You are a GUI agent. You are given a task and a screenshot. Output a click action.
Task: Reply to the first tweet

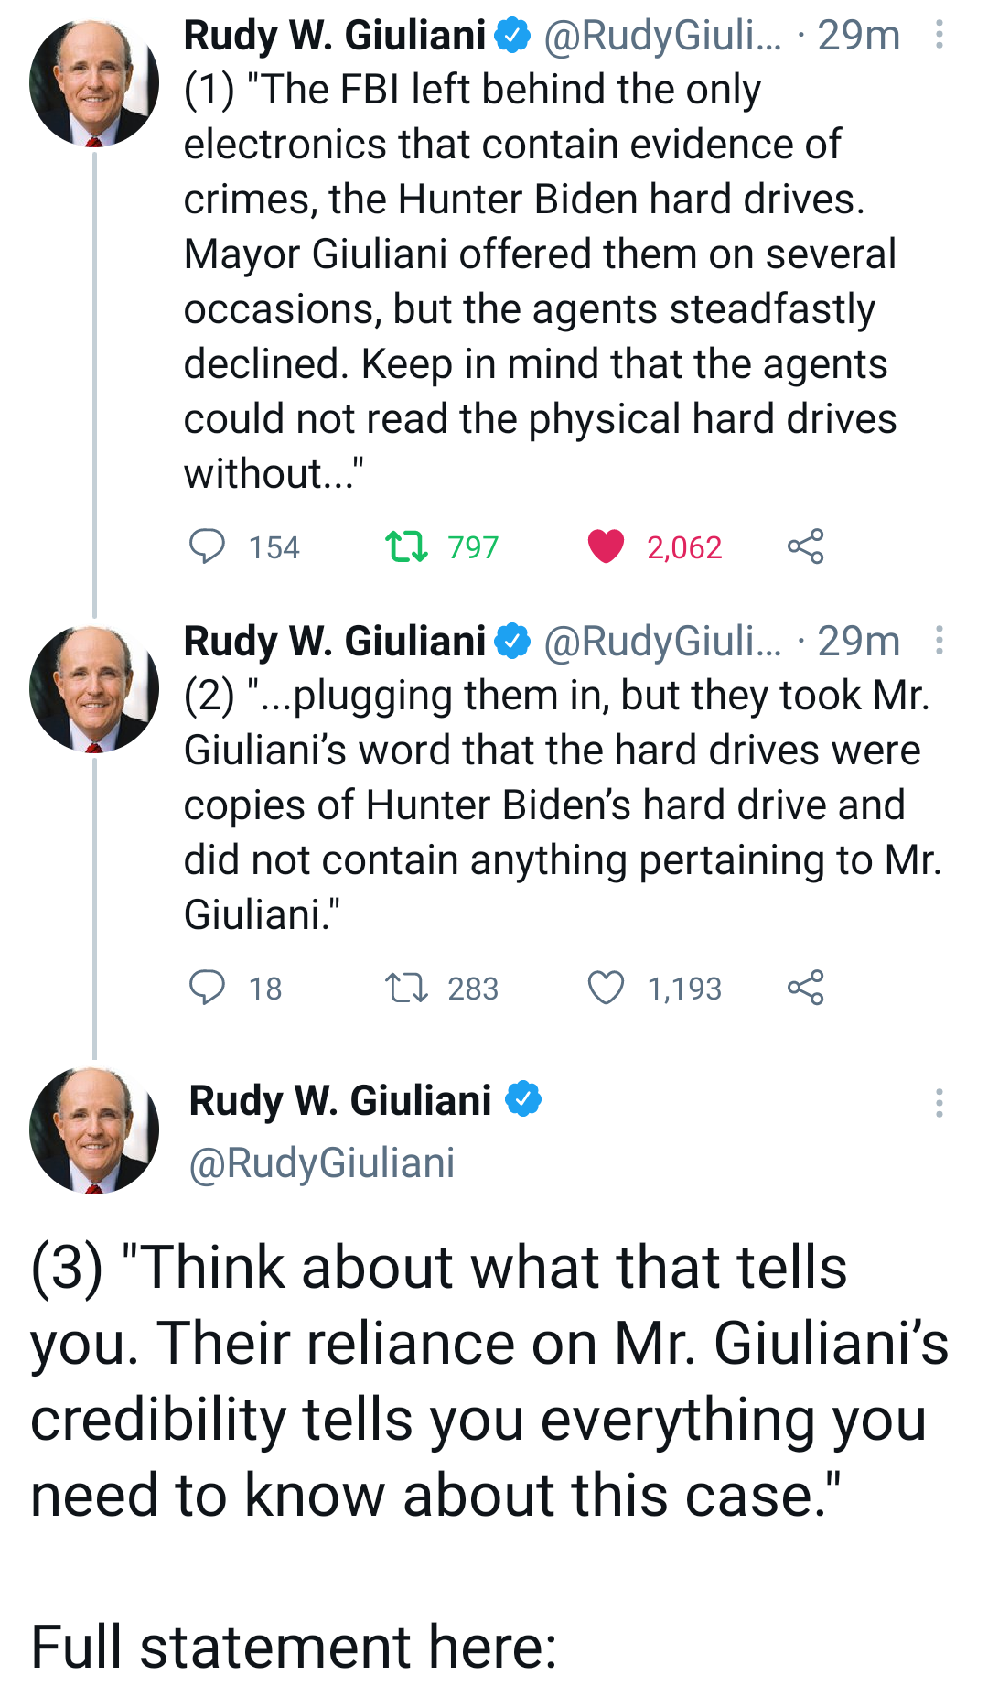(207, 546)
